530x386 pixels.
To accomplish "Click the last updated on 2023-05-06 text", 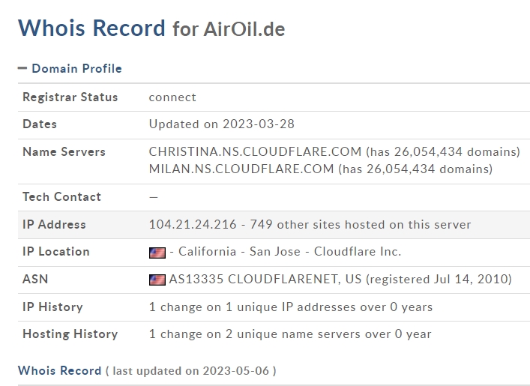I will pos(191,371).
